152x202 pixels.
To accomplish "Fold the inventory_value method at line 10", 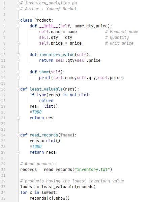I will pyautogui.click(x=19, y=55).
